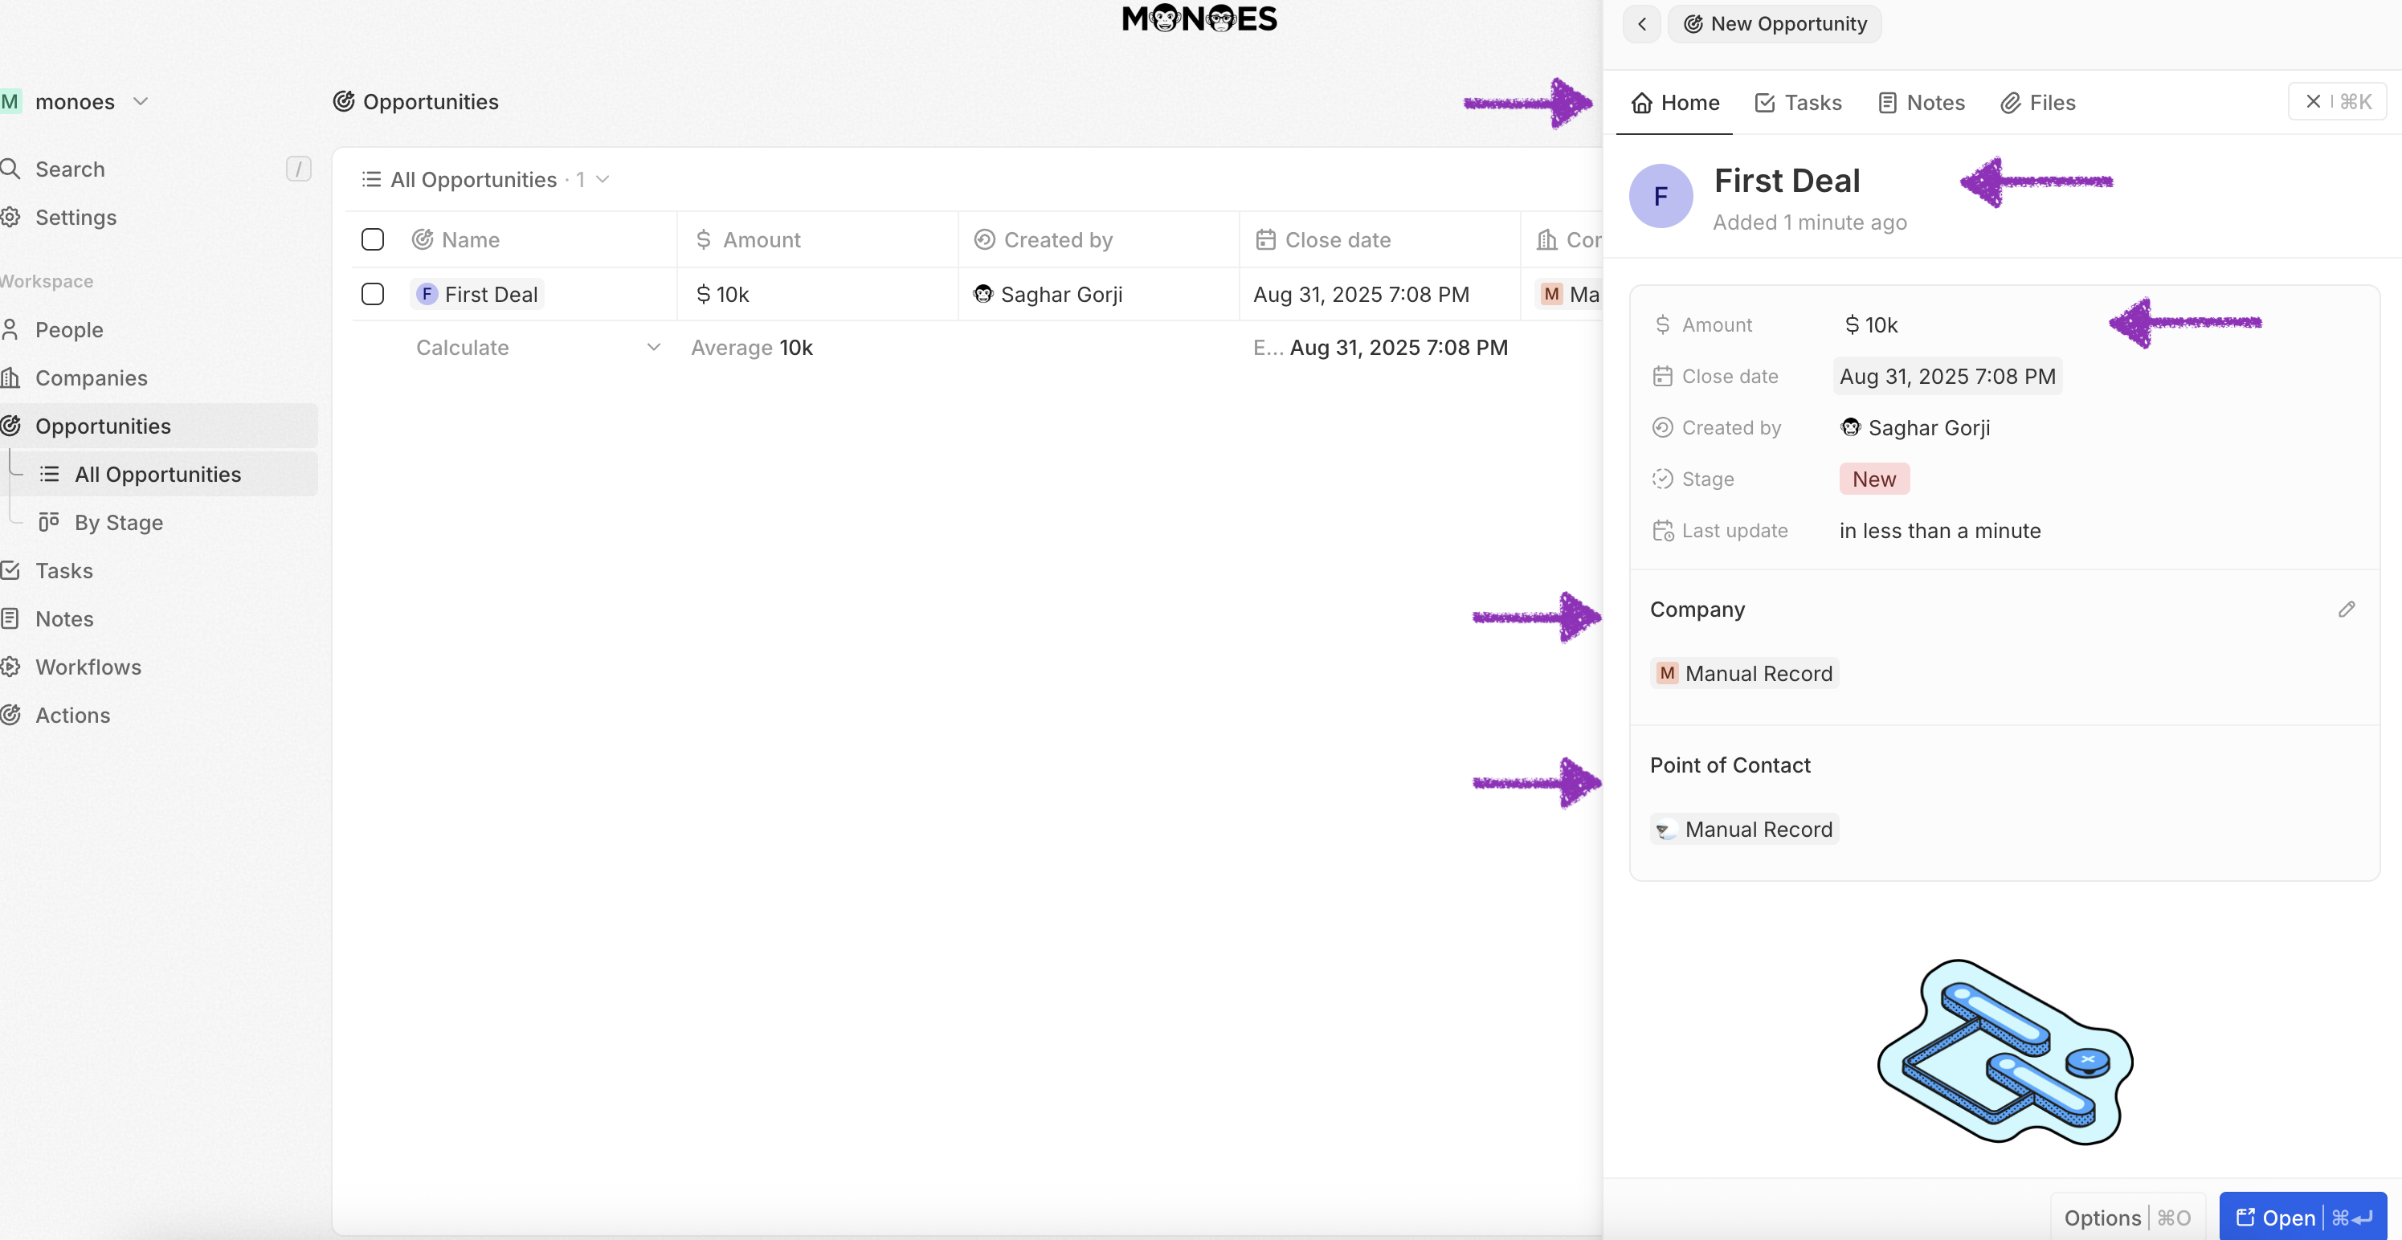This screenshot has height=1240, width=2402.
Task: Go to the Companies section
Action: [x=91, y=377]
